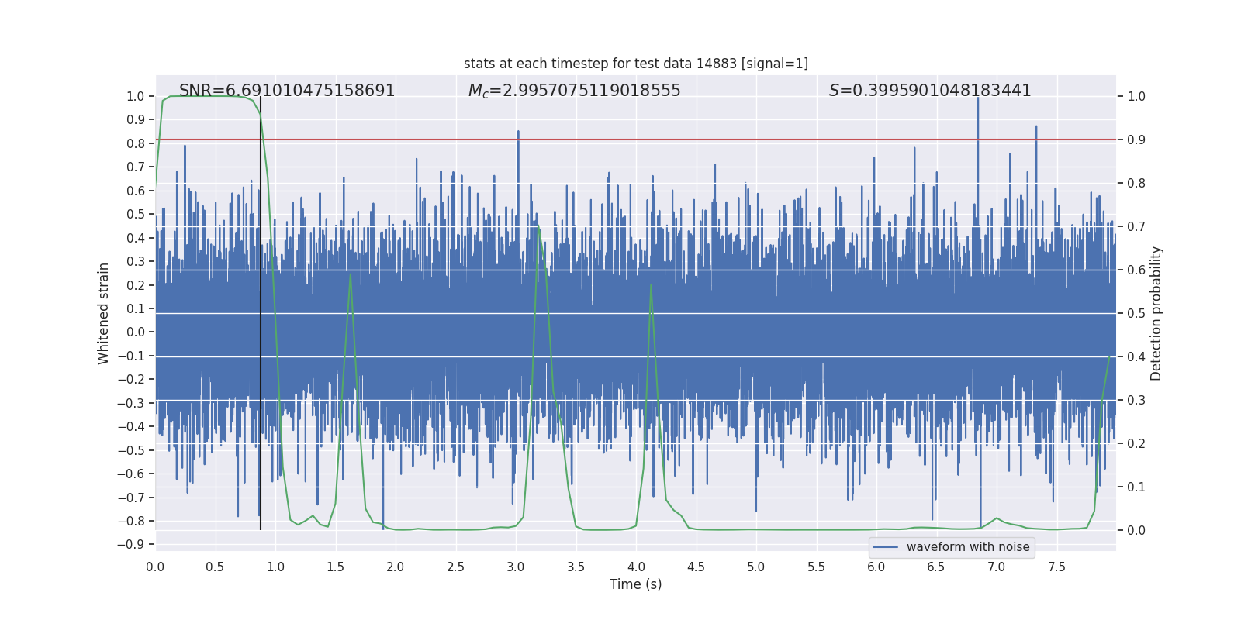Click the blue line sample in legend

(x=885, y=547)
